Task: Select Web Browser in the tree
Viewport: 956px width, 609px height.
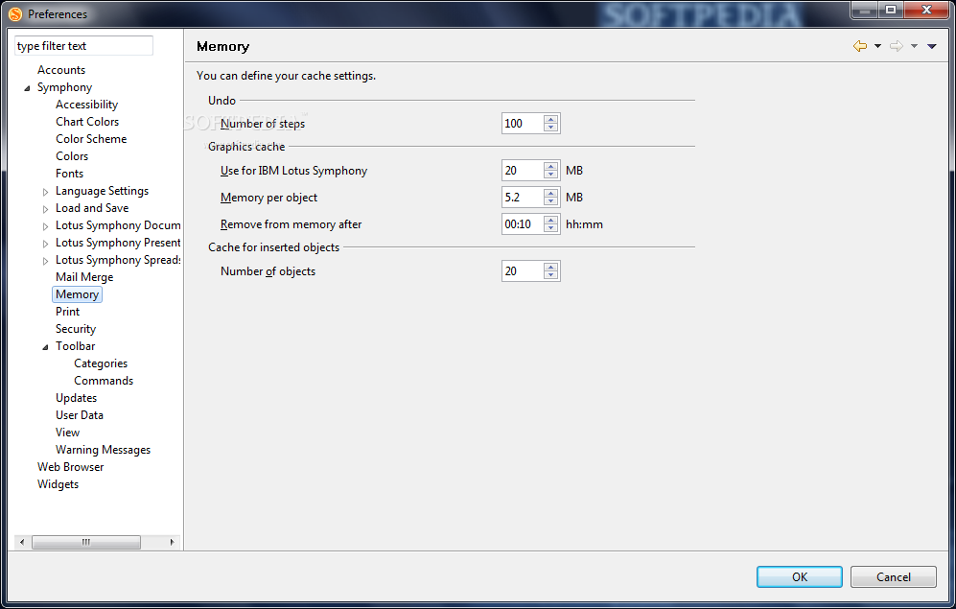Action: pyautogui.click(x=70, y=466)
